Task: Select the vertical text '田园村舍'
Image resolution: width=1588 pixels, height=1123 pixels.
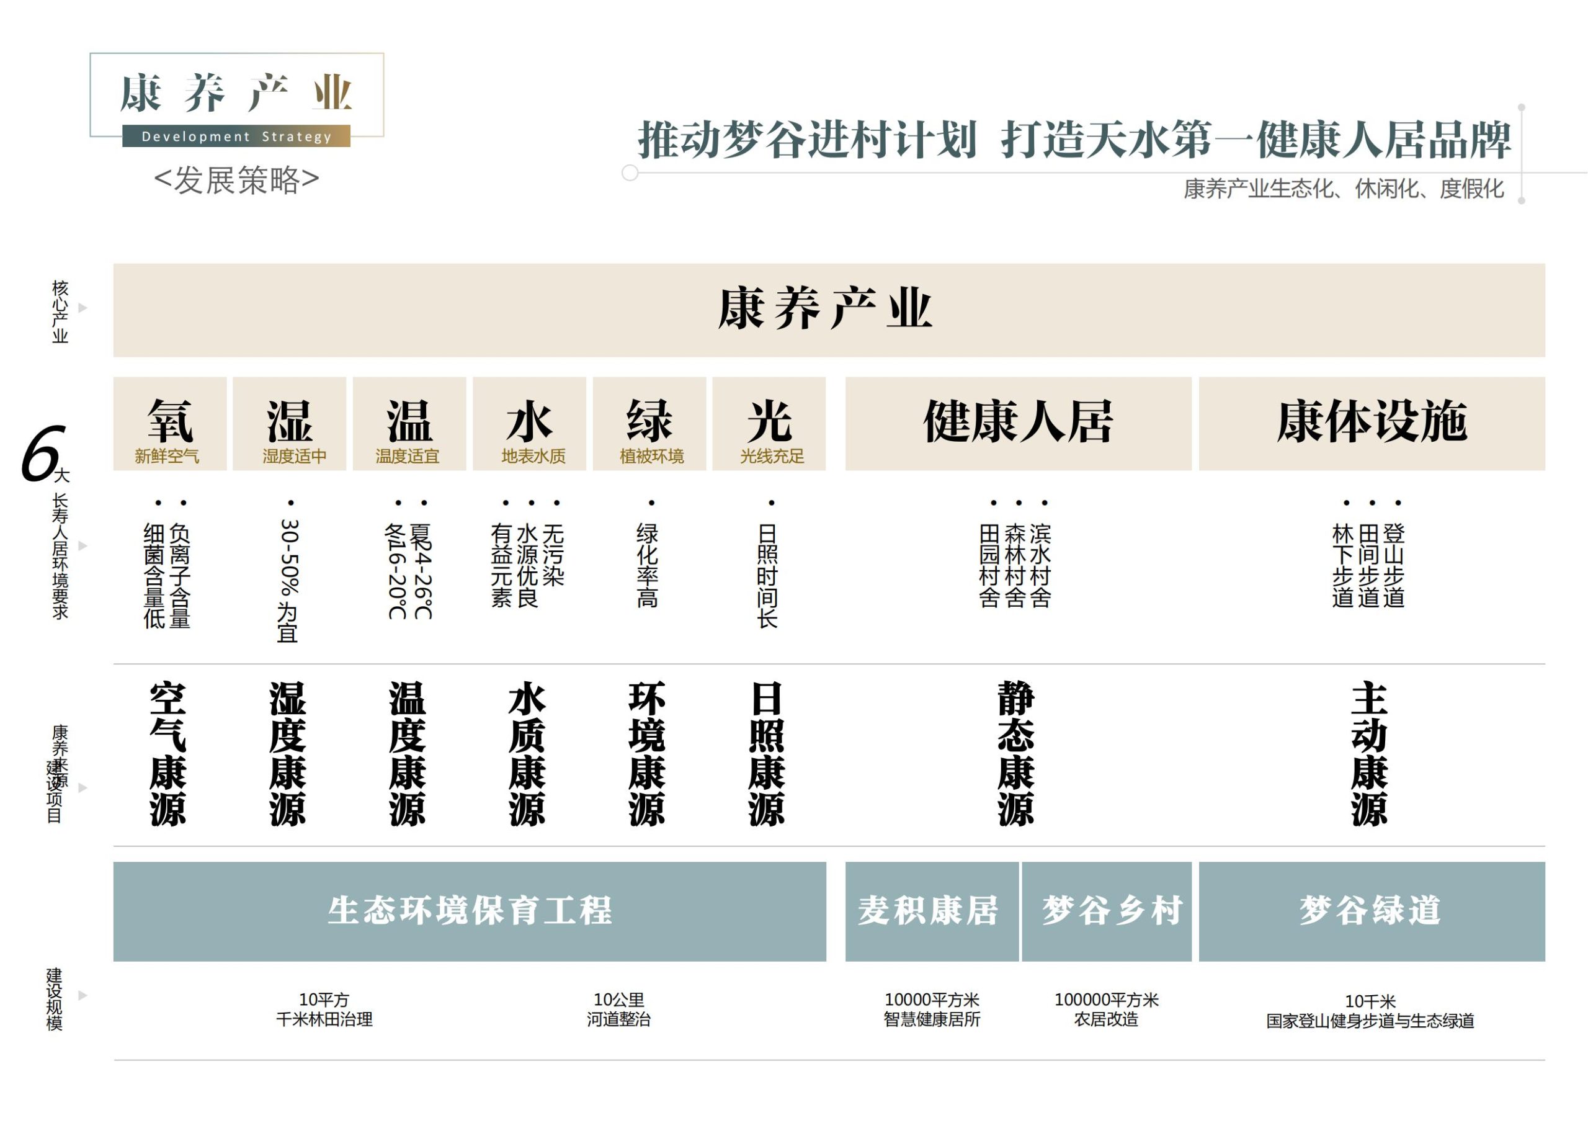Action: pos(990,565)
